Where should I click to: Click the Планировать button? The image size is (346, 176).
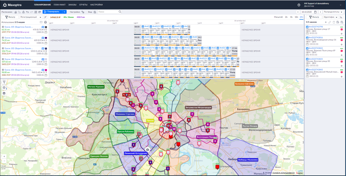[52, 12]
